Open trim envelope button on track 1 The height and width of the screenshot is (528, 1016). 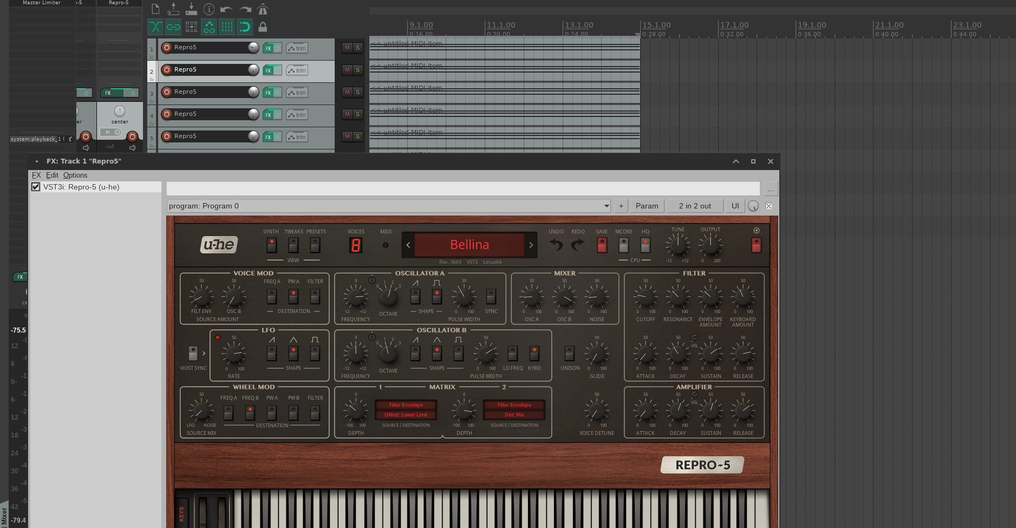click(x=297, y=48)
